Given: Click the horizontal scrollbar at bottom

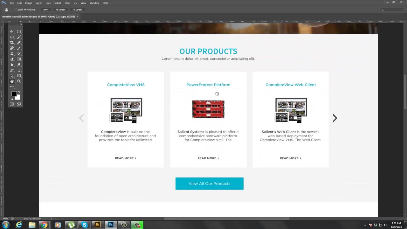Looking at the screenshot, I should click(227, 219).
